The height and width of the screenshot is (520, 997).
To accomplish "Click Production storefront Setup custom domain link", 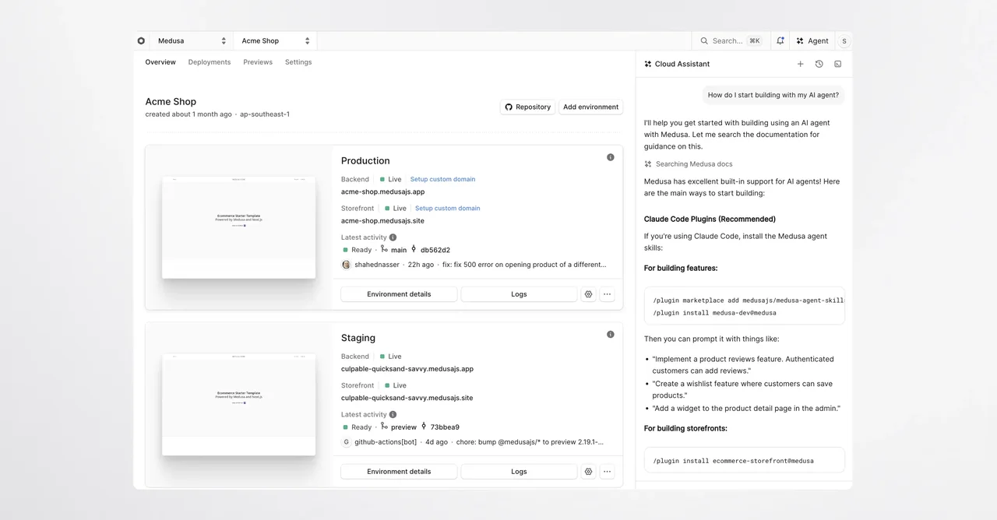I will click(447, 208).
